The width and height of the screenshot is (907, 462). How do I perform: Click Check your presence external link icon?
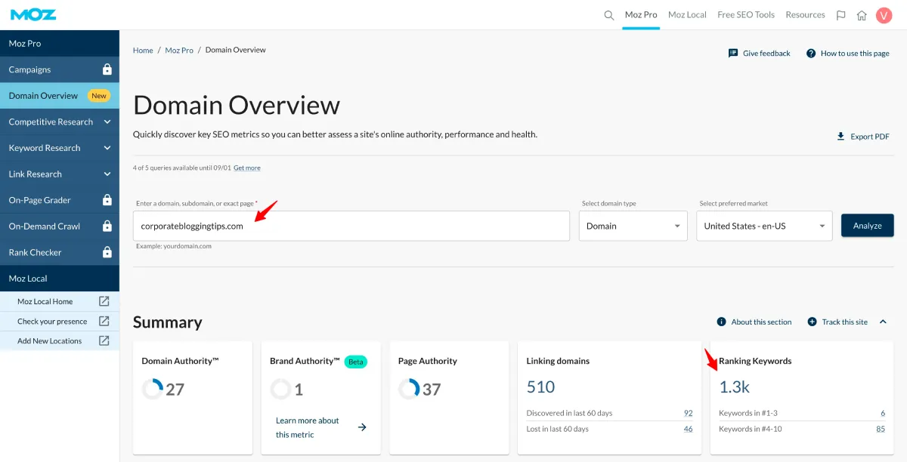point(104,321)
